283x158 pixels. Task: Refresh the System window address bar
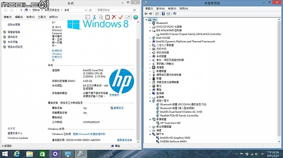coord(90,10)
